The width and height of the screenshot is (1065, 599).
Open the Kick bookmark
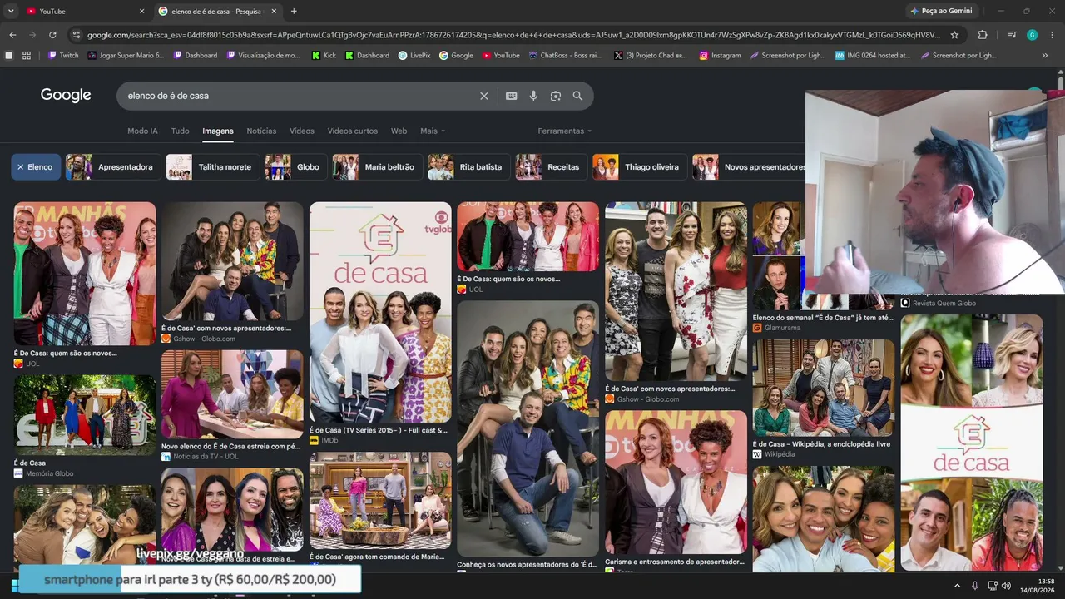(324, 55)
